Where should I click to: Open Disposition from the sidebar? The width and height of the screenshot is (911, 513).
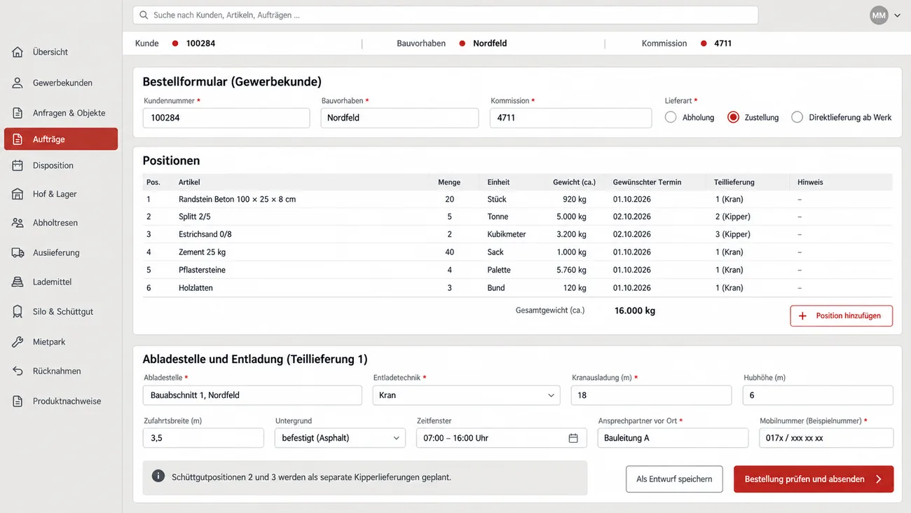click(60, 165)
